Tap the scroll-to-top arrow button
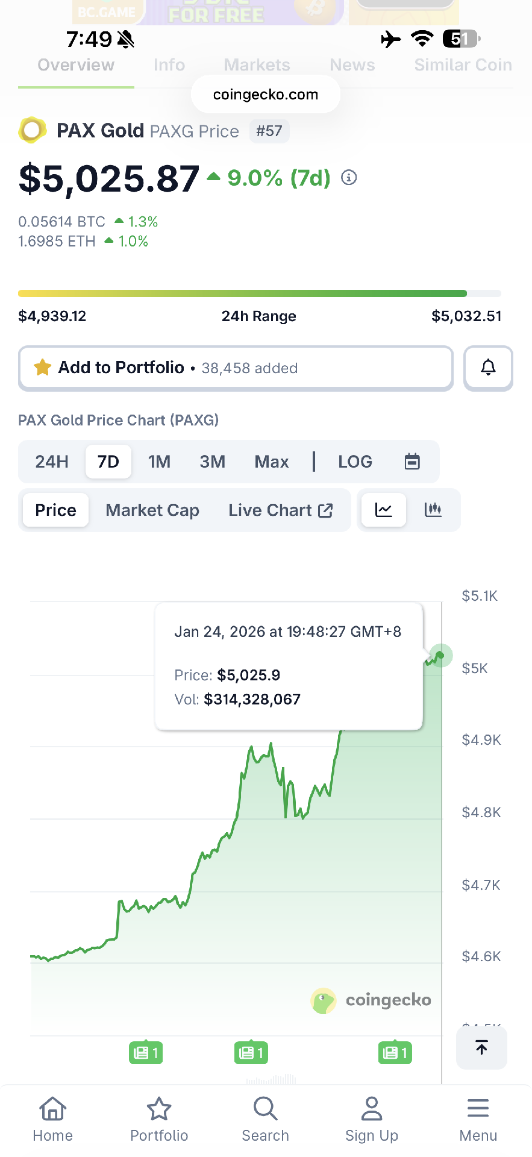Viewport: 532px width, 1157px height. pyautogui.click(x=481, y=1048)
